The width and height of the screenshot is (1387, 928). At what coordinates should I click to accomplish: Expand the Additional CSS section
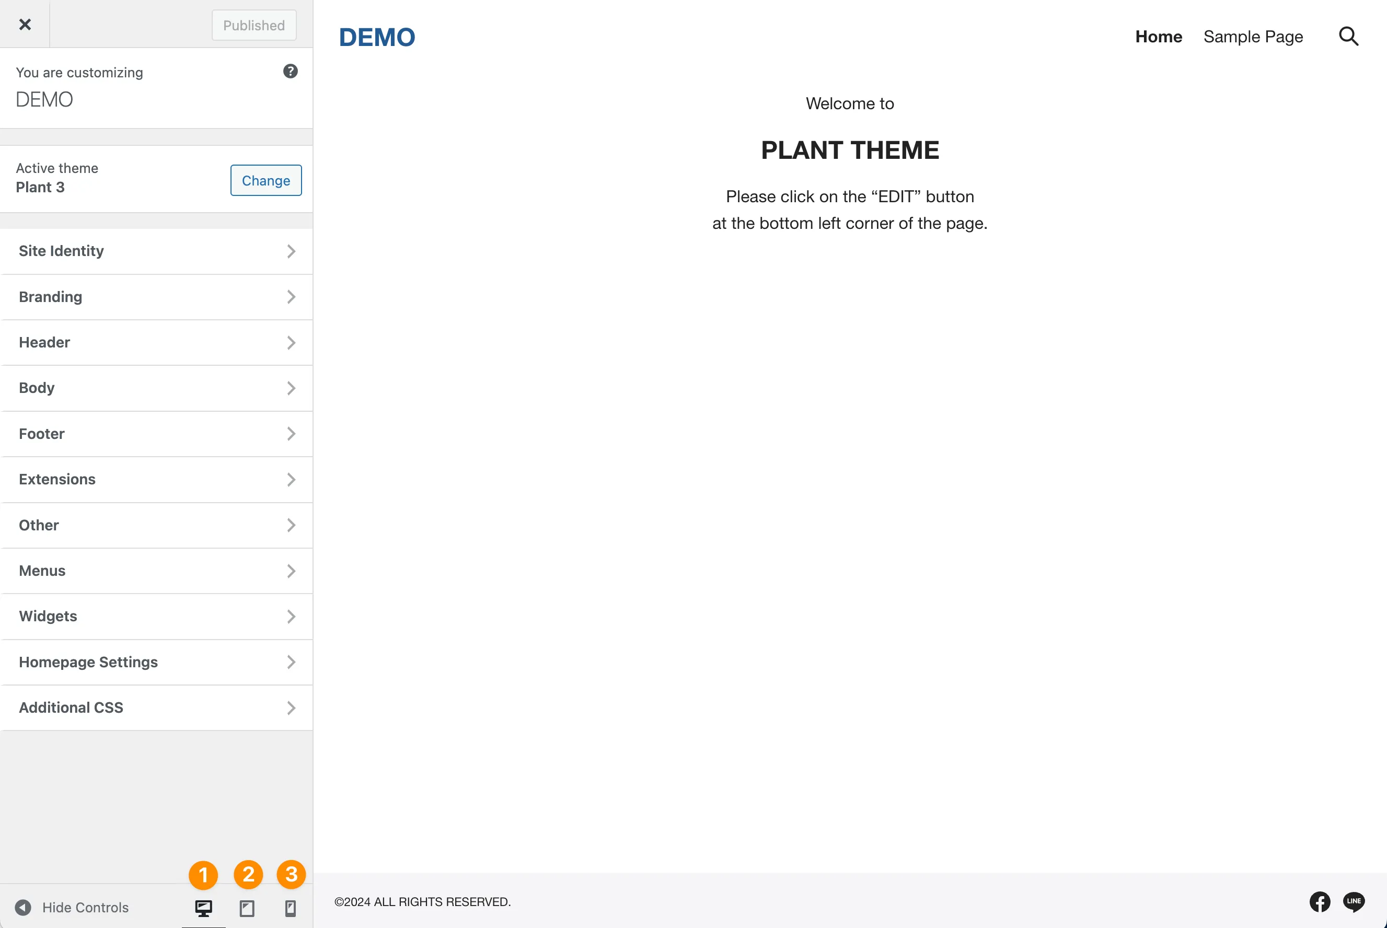[156, 707]
